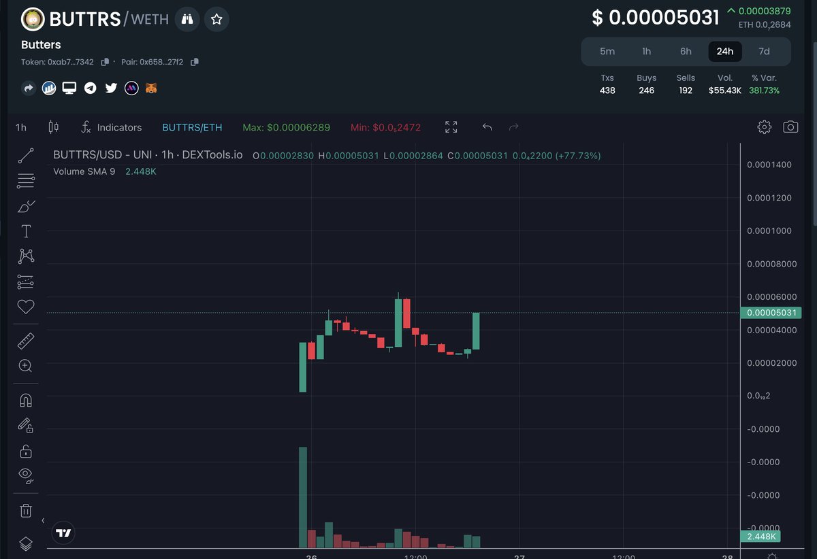Click the Txs count 438
The width and height of the screenshot is (817, 559).
pyautogui.click(x=607, y=90)
